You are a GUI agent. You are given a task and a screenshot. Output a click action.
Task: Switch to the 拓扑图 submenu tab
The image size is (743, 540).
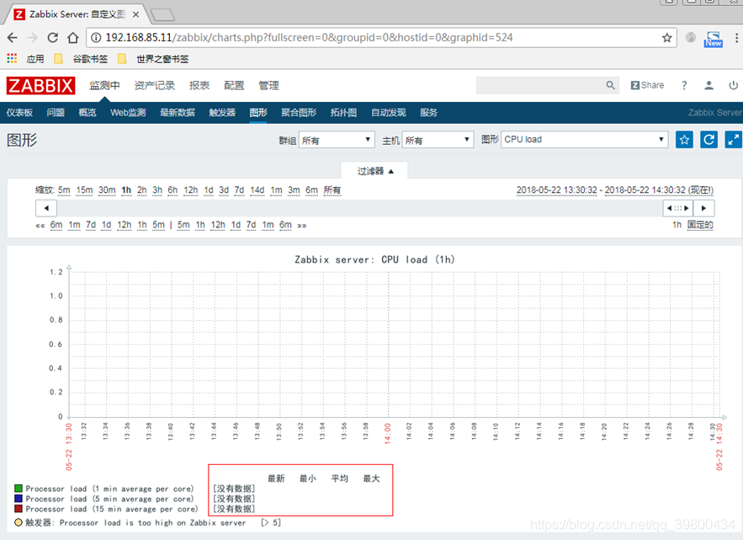point(343,112)
